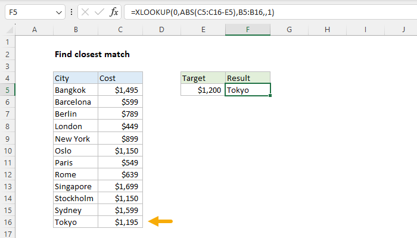Click the Name Box showing F5

(35, 12)
